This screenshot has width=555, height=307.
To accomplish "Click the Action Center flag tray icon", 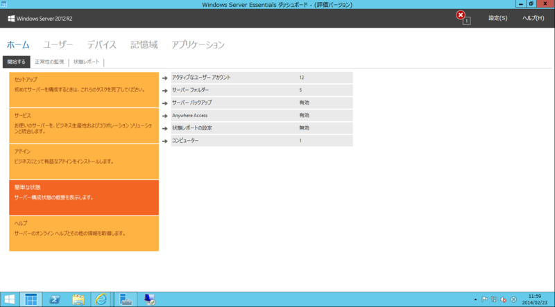I will pos(484,299).
